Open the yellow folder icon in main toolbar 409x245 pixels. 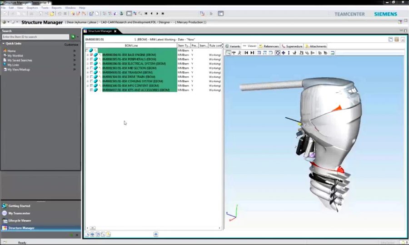52,14
